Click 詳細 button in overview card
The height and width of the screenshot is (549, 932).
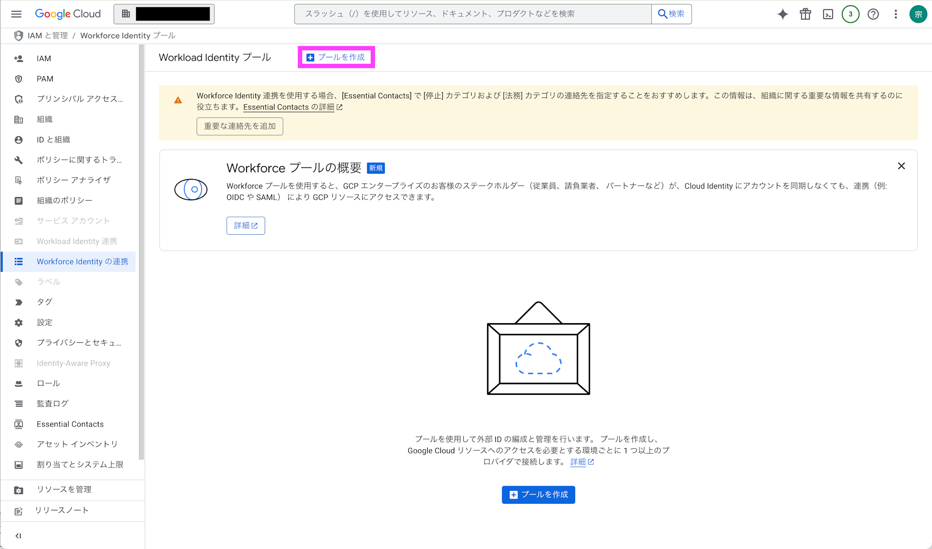pyautogui.click(x=246, y=226)
